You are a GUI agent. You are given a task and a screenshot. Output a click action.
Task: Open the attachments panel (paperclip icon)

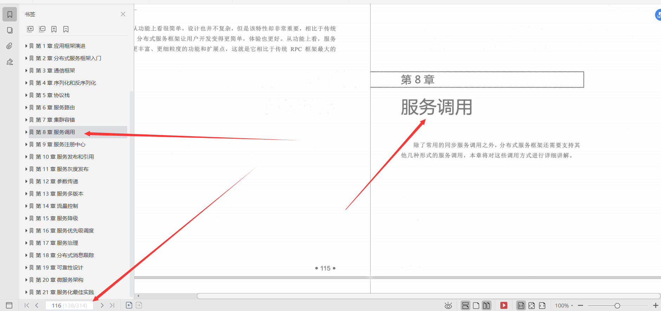click(x=10, y=46)
